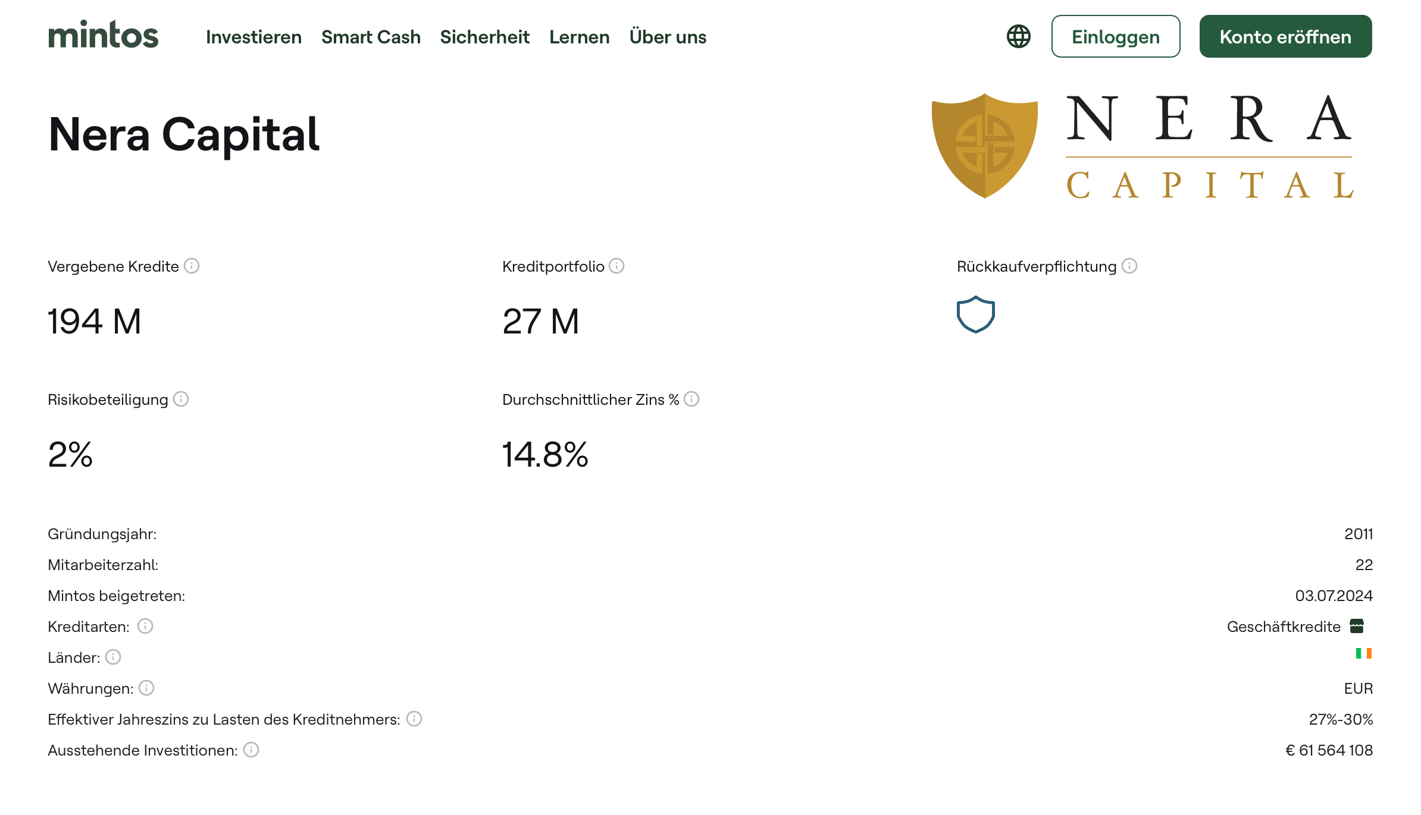Click the info icon beside Währungen

[x=146, y=688]
